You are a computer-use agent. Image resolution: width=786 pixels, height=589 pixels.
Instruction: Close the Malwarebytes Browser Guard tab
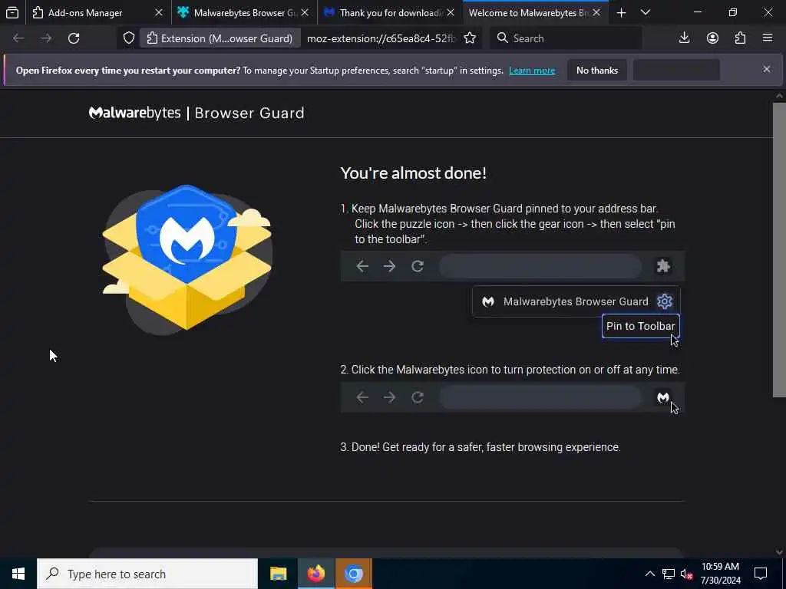pyautogui.click(x=305, y=12)
